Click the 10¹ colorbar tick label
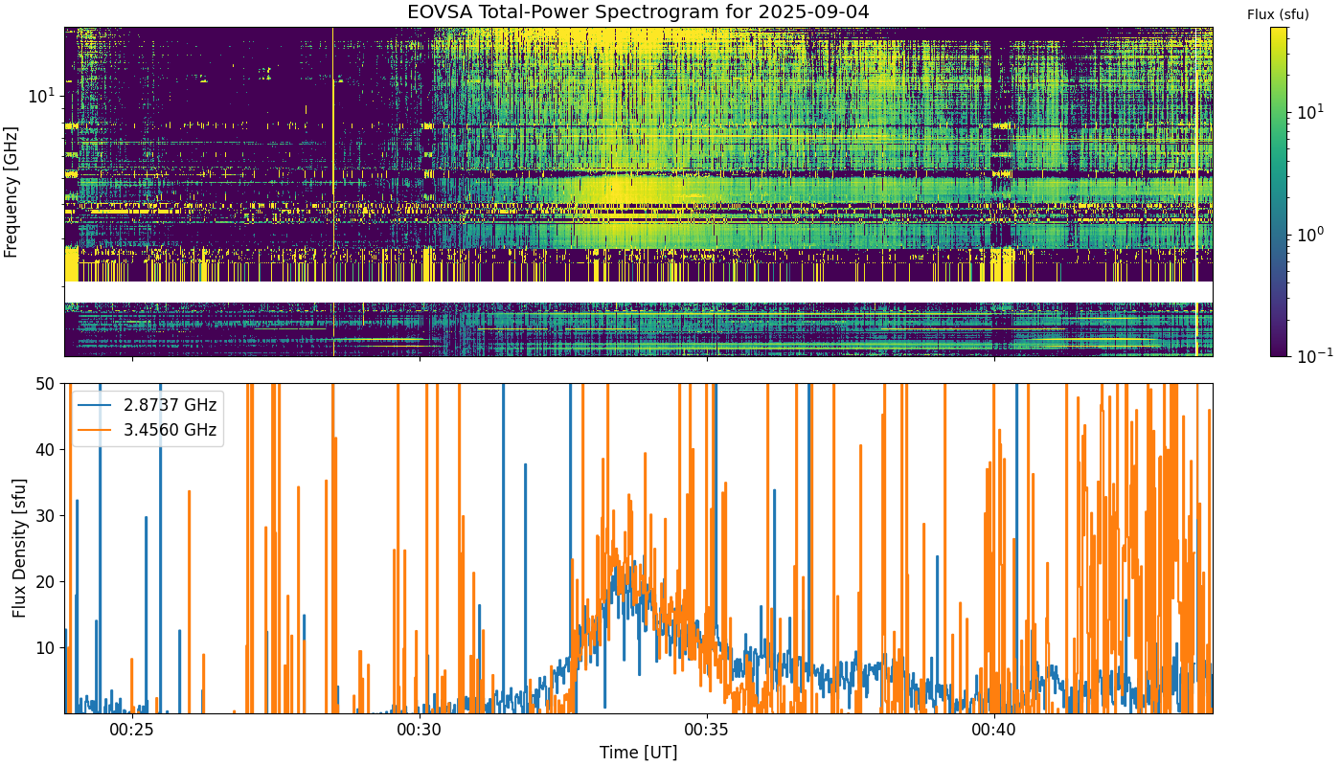The width and height of the screenshot is (1341, 766). click(x=1308, y=113)
